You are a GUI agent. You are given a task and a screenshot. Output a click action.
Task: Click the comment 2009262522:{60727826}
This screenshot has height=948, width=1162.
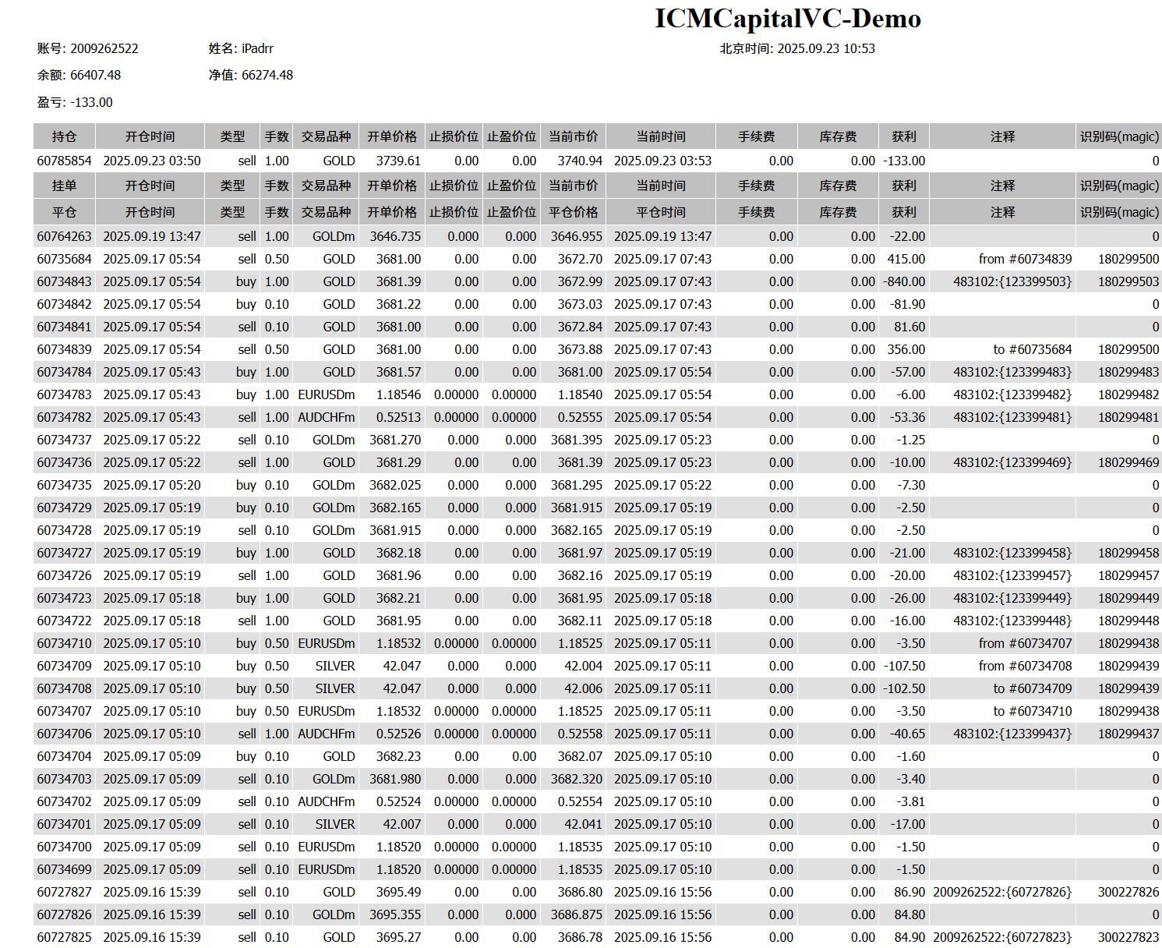pos(1002,892)
